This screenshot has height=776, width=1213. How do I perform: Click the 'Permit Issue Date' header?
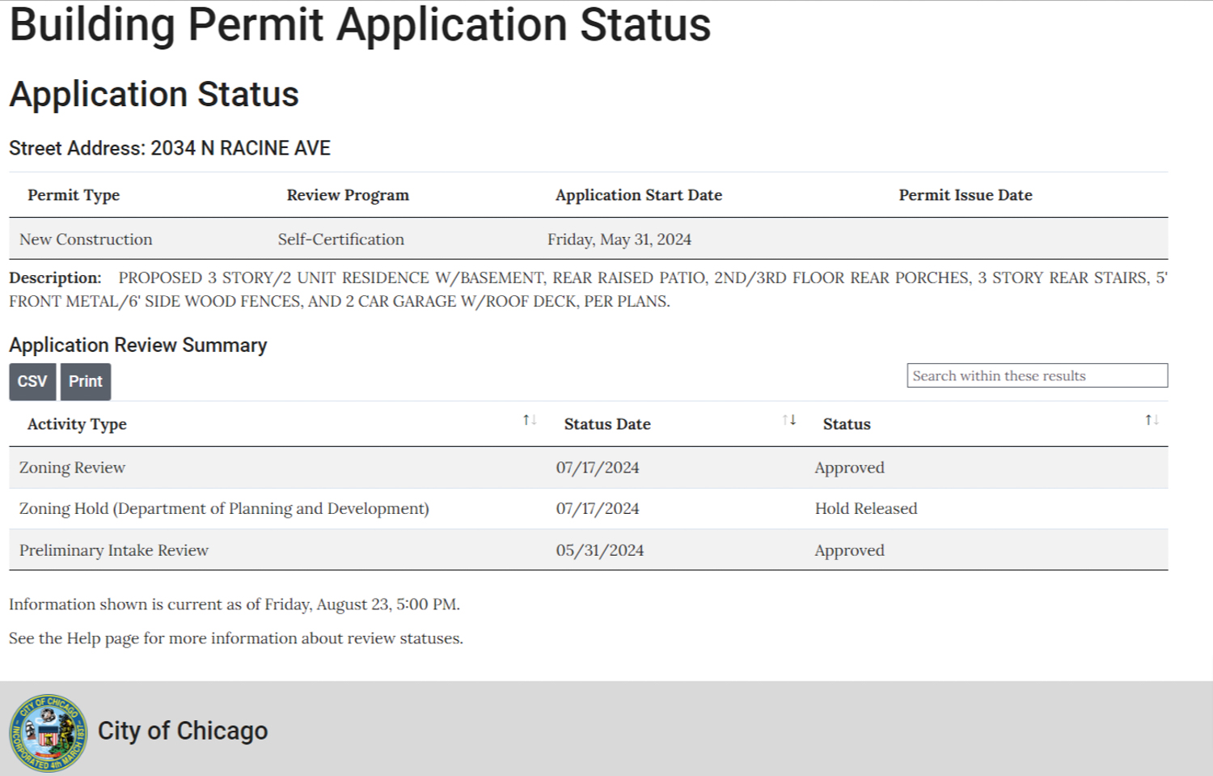click(x=966, y=195)
